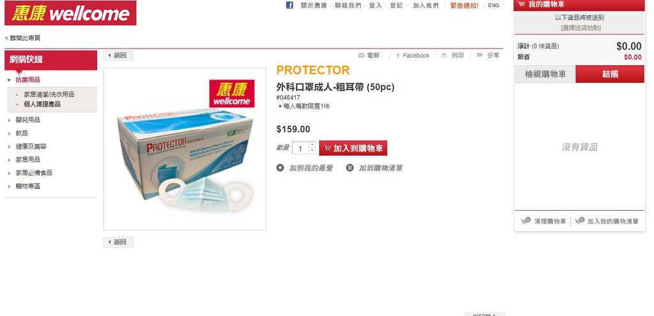This screenshot has width=654, height=316.
Task: Click the Protector mask product image
Action: (x=185, y=149)
